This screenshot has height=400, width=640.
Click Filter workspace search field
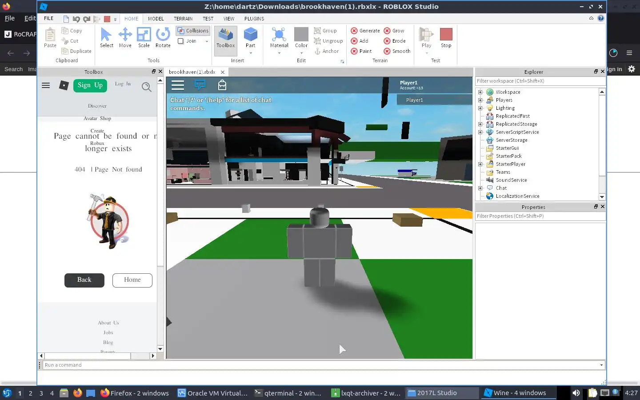coord(540,81)
